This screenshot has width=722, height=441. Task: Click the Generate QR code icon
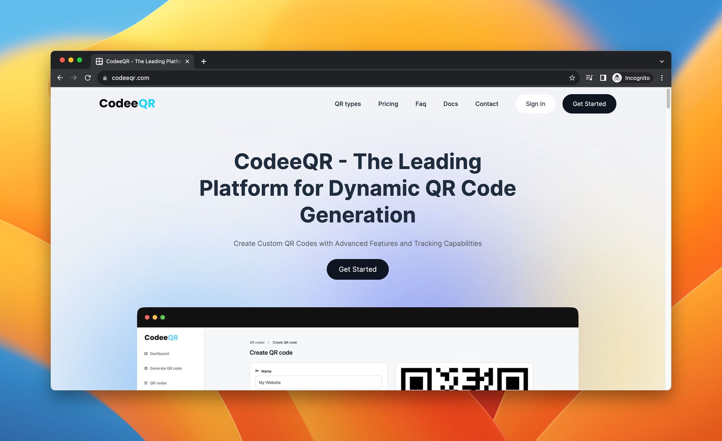[x=146, y=368]
